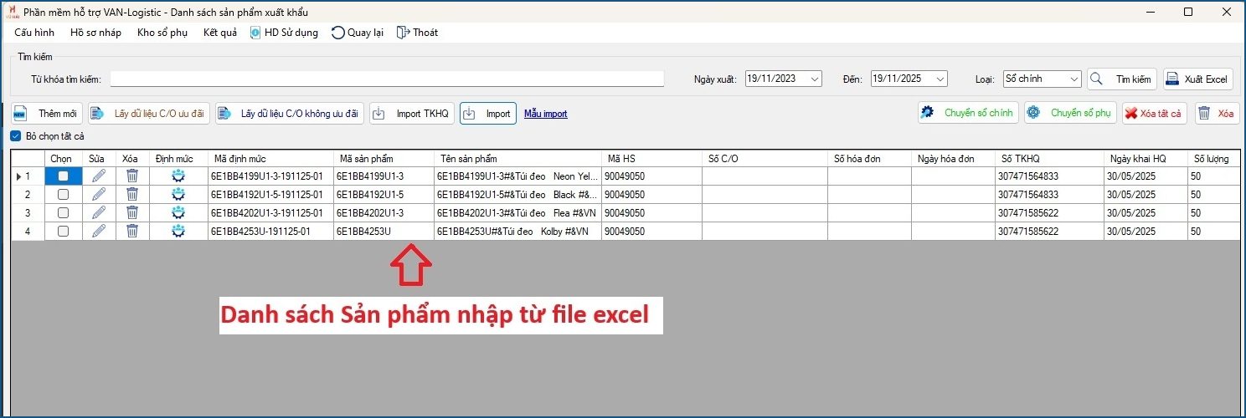Click the trash delete icon in row 2
Viewport: 1246px width, 418px height.
(x=131, y=195)
